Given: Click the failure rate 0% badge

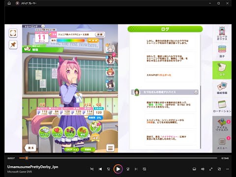Looking at the screenshot, I should click(95, 118).
